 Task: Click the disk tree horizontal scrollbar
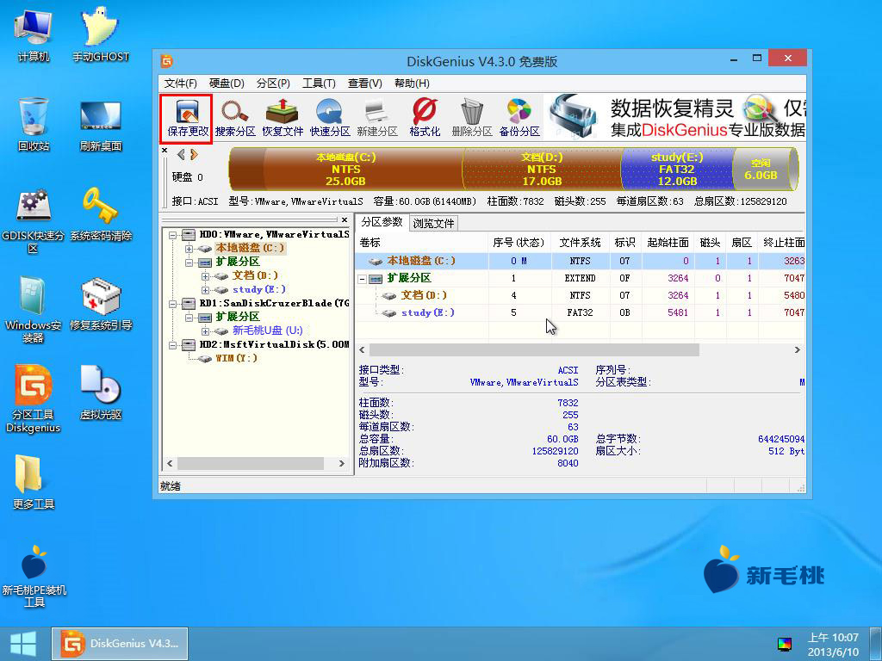click(x=251, y=464)
